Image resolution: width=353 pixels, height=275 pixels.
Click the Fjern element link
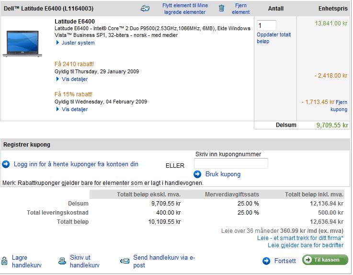[240, 9]
